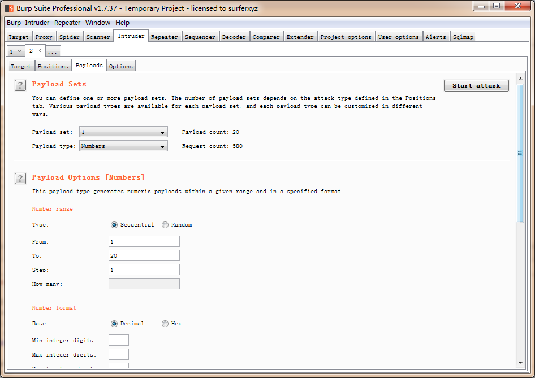This screenshot has width=535, height=378.
Task: Open the Window menu
Action: tap(98, 23)
